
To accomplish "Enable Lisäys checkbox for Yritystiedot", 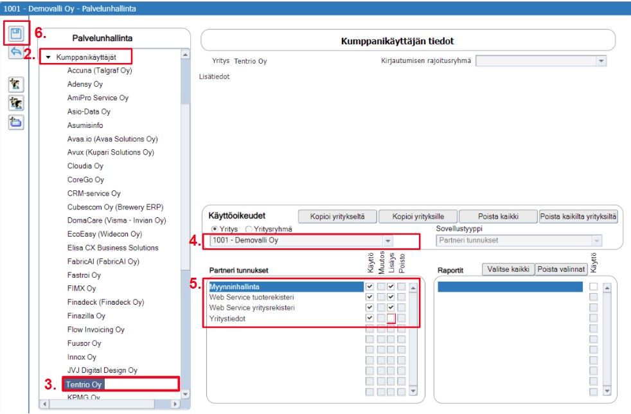I will pos(391,318).
